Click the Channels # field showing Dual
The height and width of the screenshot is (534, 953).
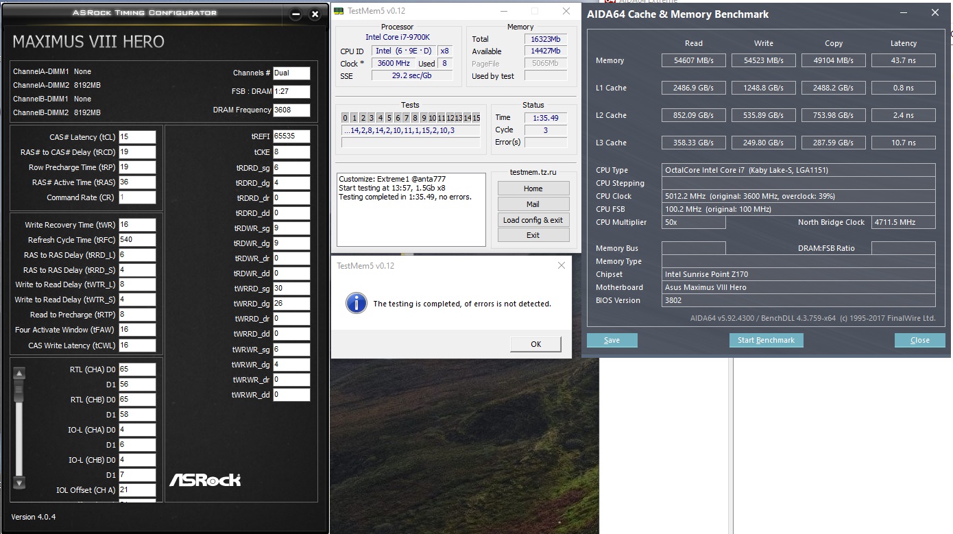pos(291,73)
